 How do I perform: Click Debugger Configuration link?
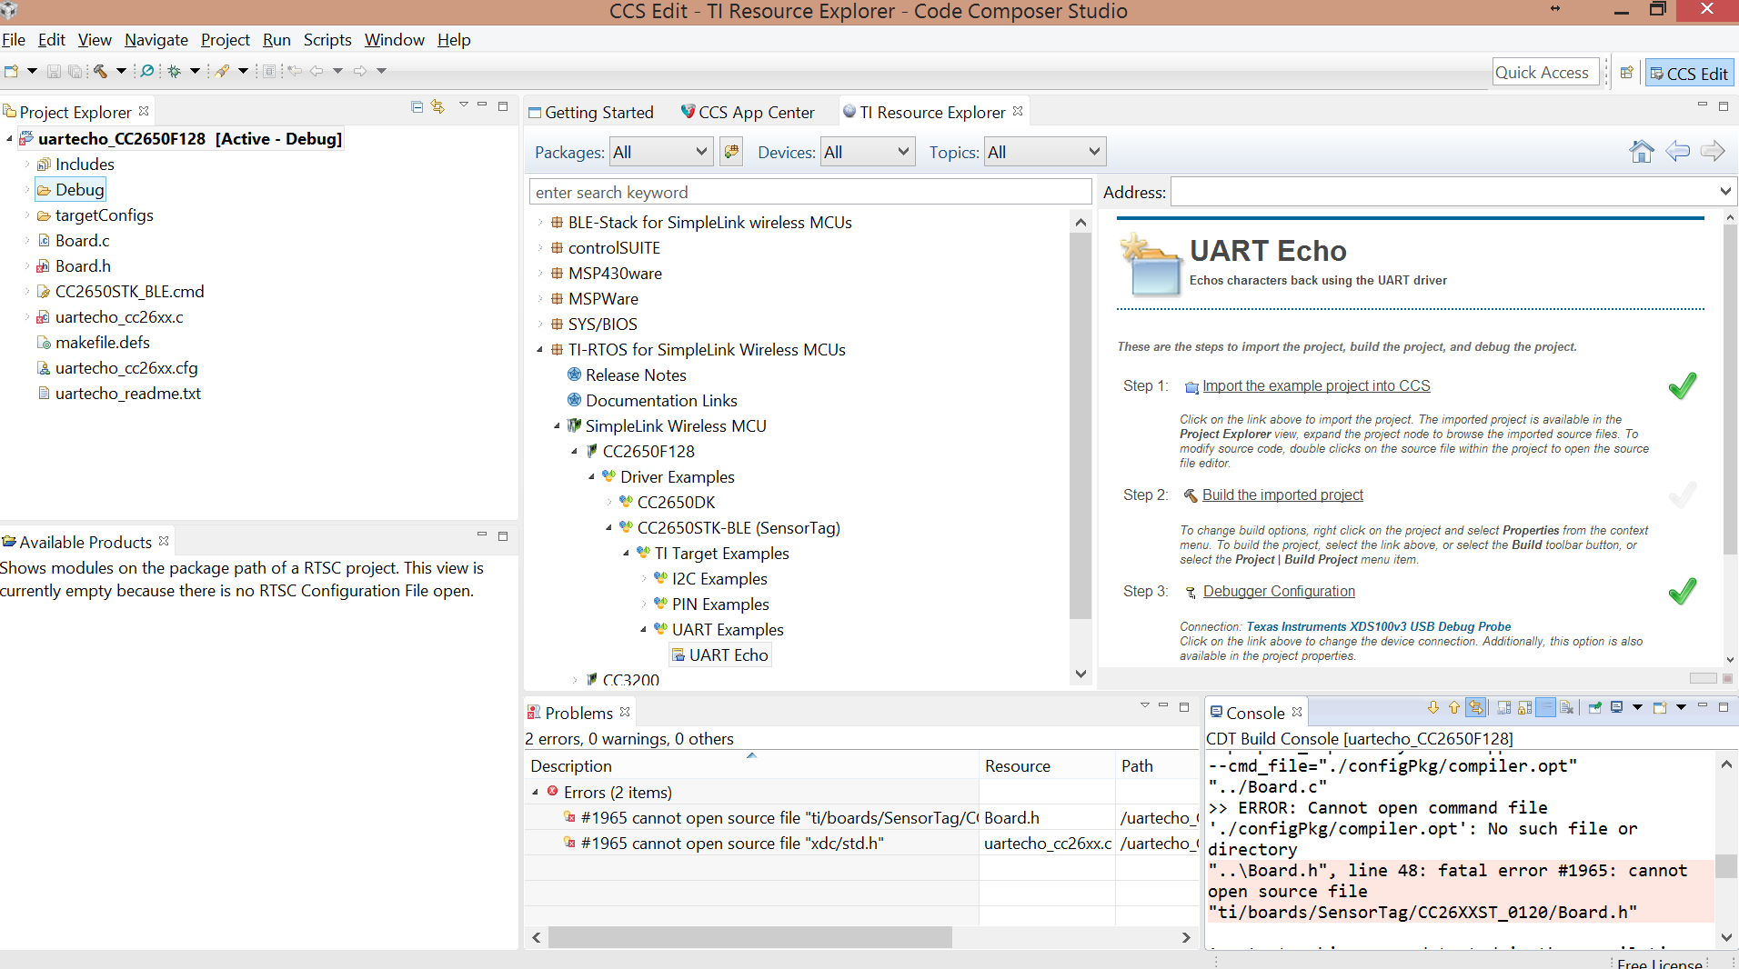click(1279, 591)
